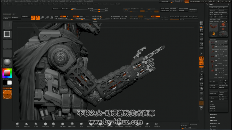232x130 pixels.
Task: Click Duplicate subtool button
Action: click(x=214, y=93)
